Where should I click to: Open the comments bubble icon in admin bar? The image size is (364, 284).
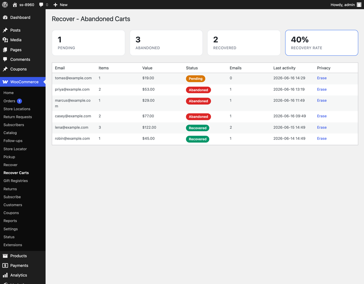[41, 5]
